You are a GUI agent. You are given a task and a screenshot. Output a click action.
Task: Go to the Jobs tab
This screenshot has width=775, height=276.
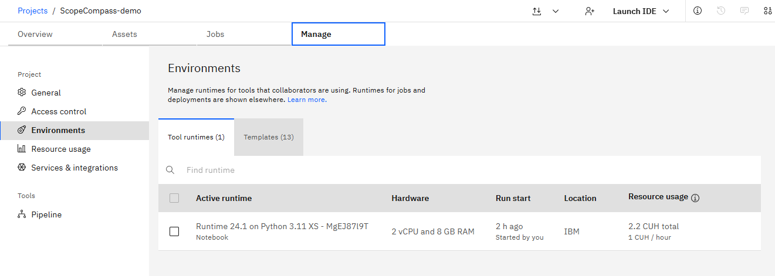(215, 34)
